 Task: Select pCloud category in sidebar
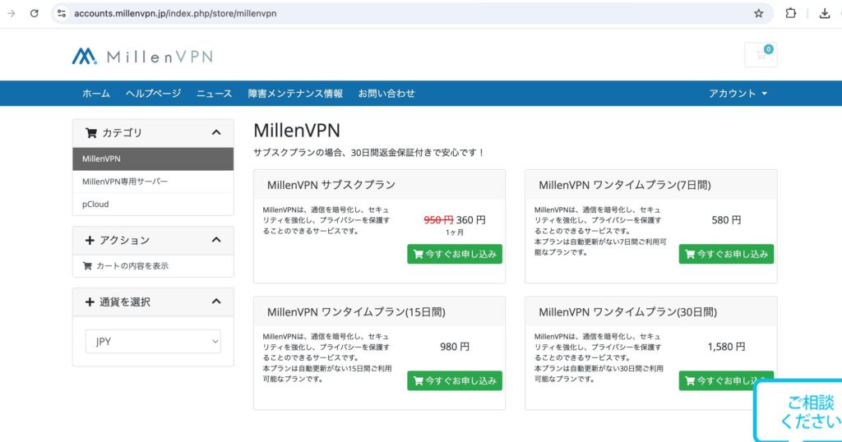click(153, 204)
